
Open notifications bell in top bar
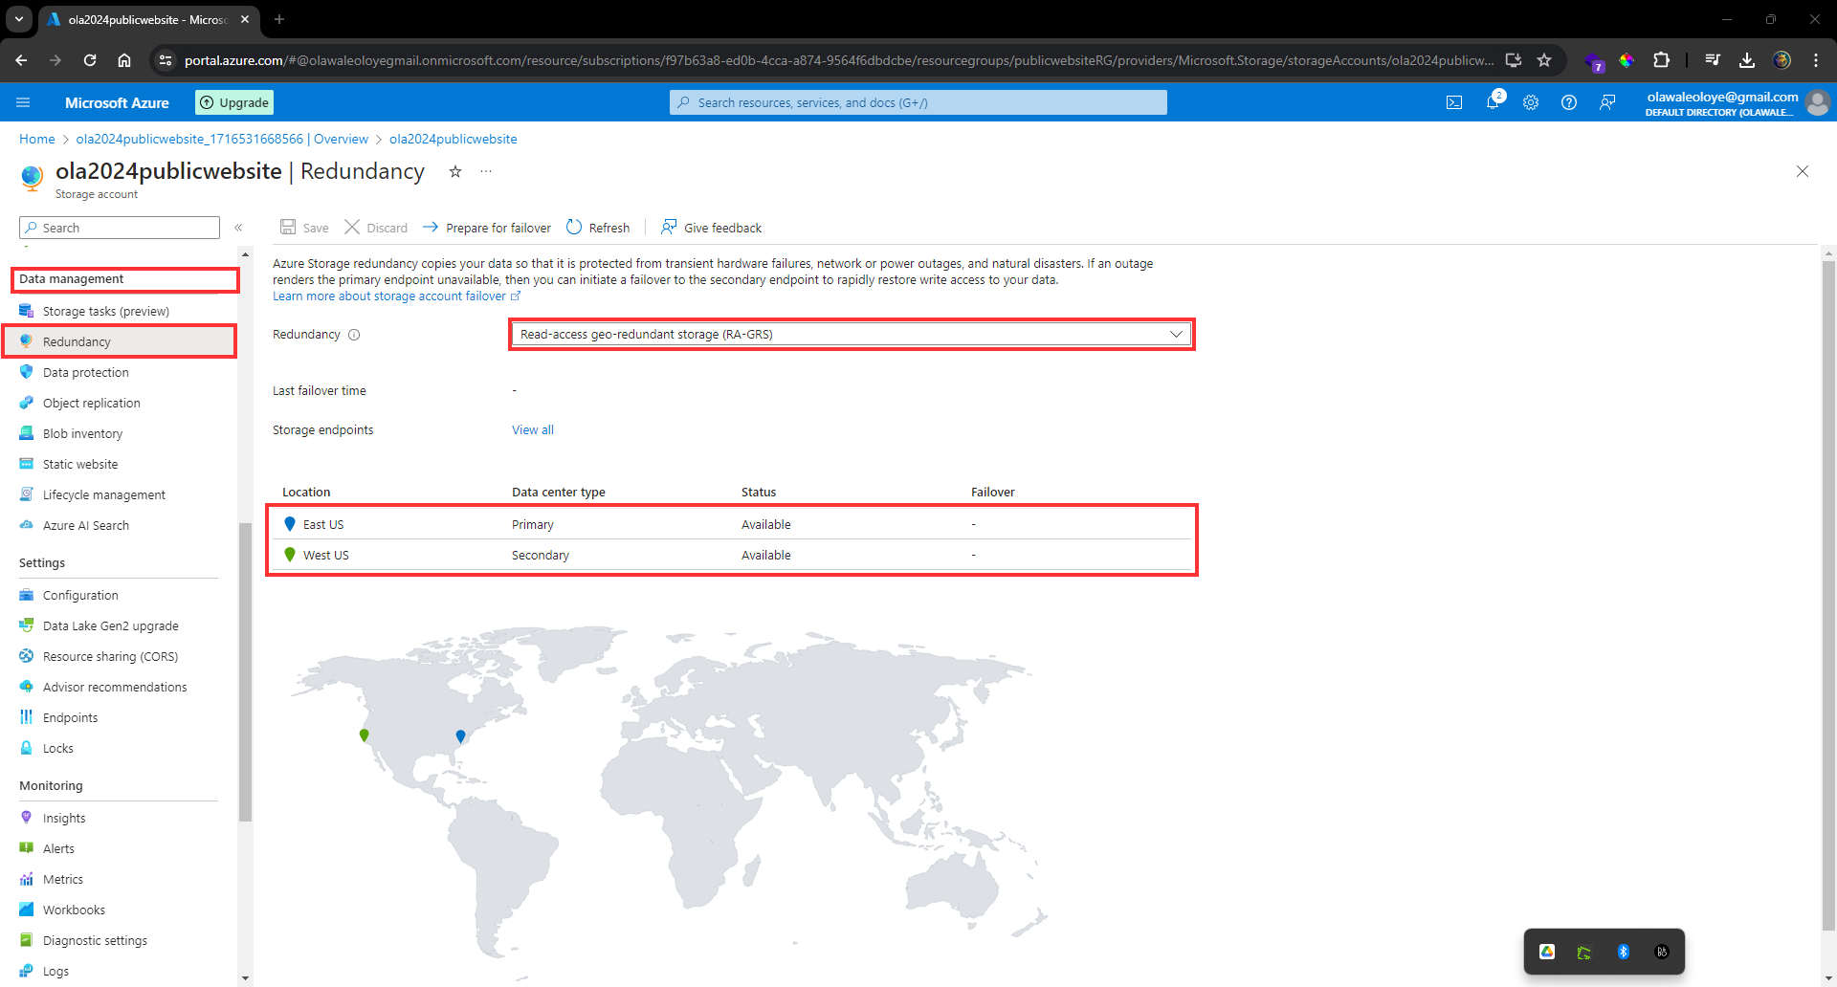[x=1493, y=102]
